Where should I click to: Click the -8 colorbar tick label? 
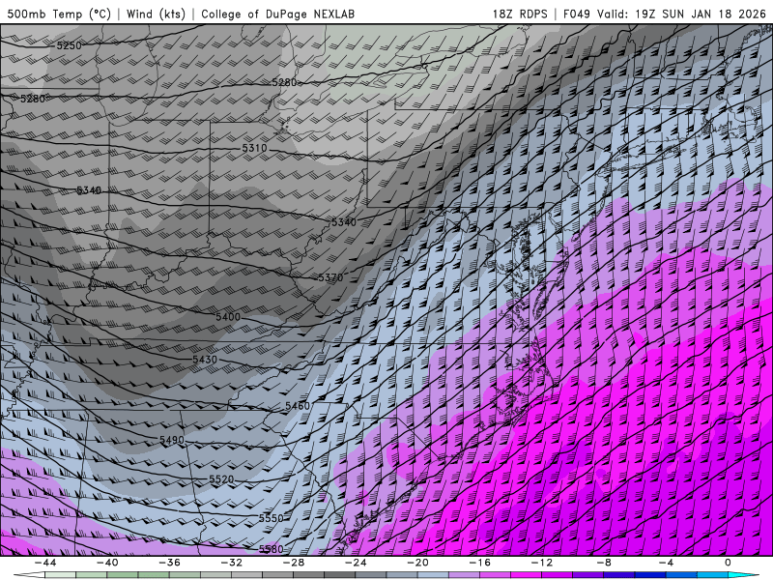pyautogui.click(x=605, y=563)
